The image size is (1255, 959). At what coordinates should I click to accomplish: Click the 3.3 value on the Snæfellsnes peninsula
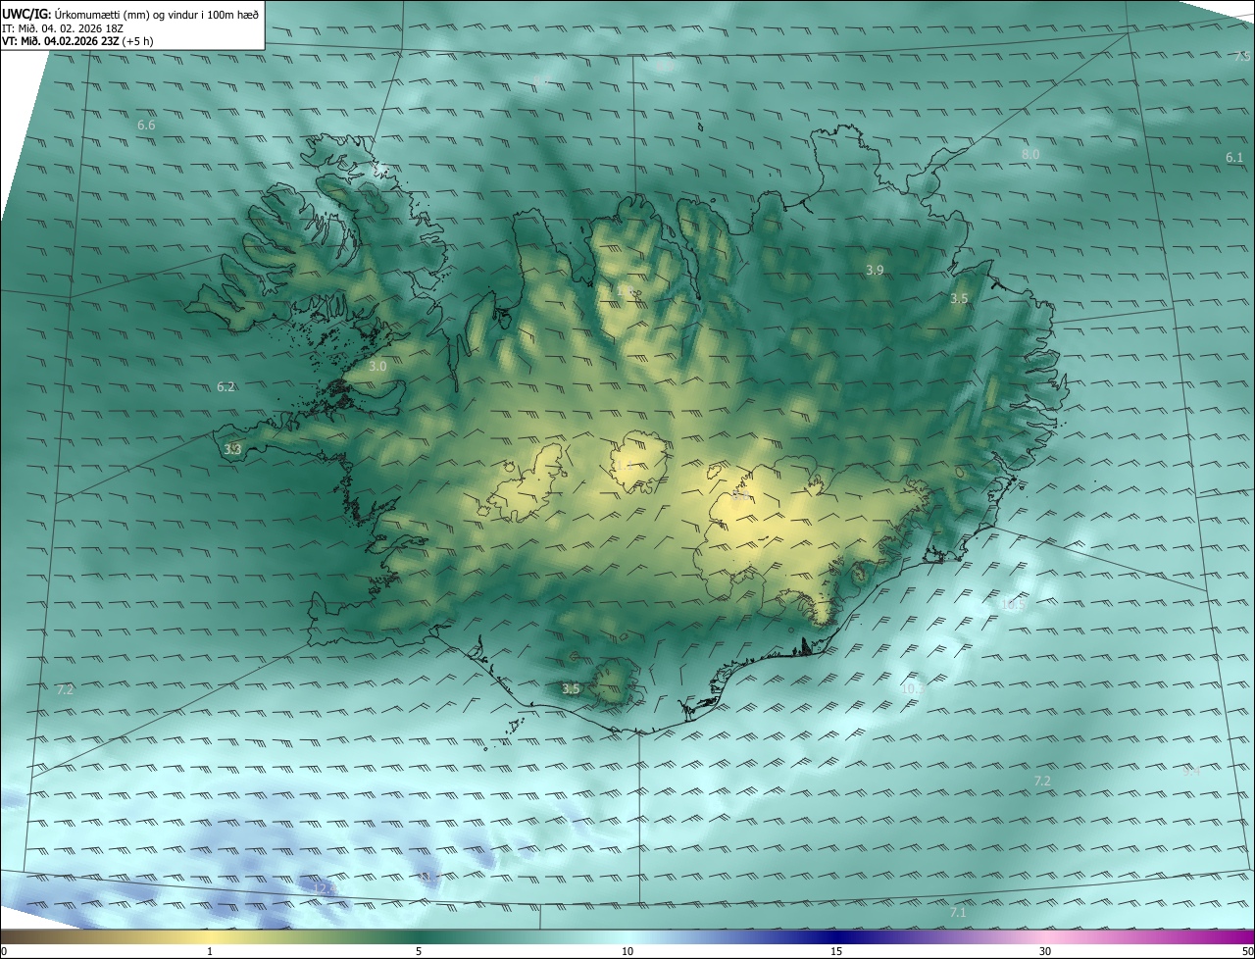(232, 449)
